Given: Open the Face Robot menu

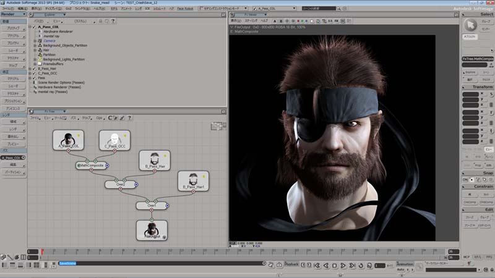Looking at the screenshot, I should (x=185, y=9).
